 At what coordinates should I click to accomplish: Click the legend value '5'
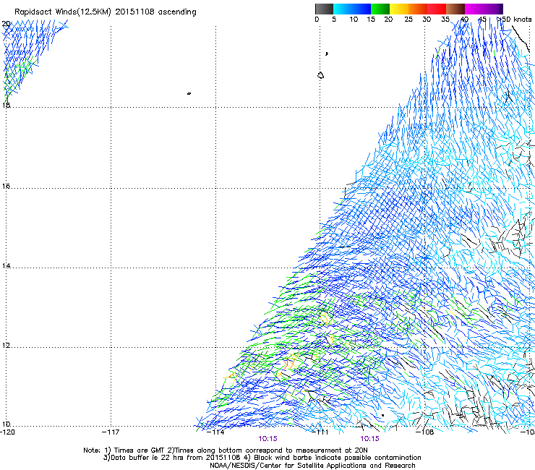(334, 20)
